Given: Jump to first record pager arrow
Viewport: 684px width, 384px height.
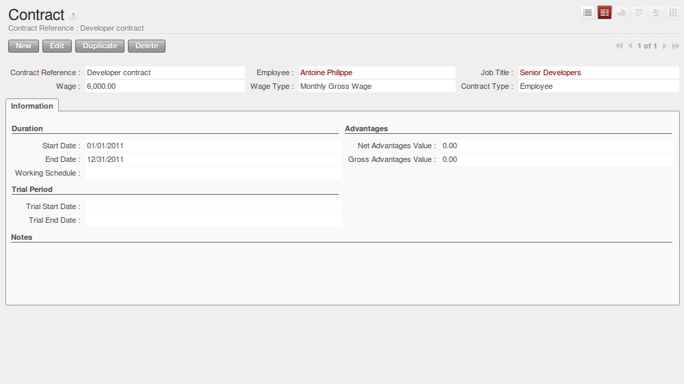Looking at the screenshot, I should pos(619,46).
